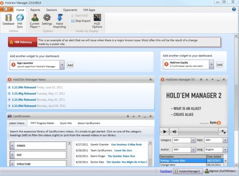This screenshot has height=176, width=239.
Task: Open Hand Importing options
Action: click(60, 21)
